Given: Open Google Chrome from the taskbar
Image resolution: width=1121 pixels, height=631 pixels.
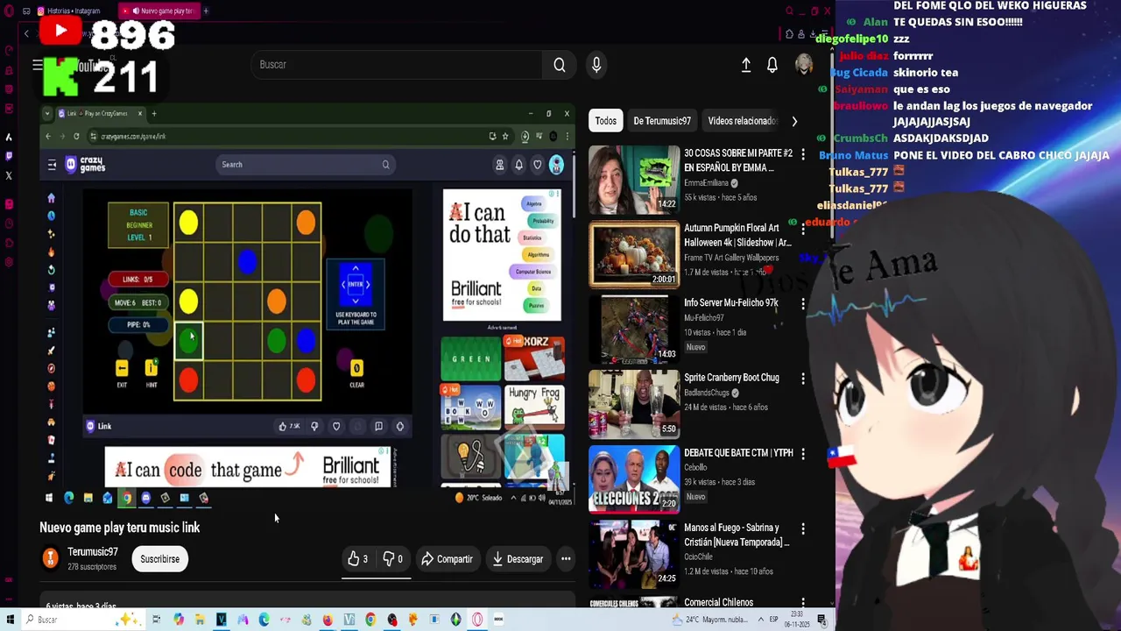Looking at the screenshot, I should [x=370, y=620].
